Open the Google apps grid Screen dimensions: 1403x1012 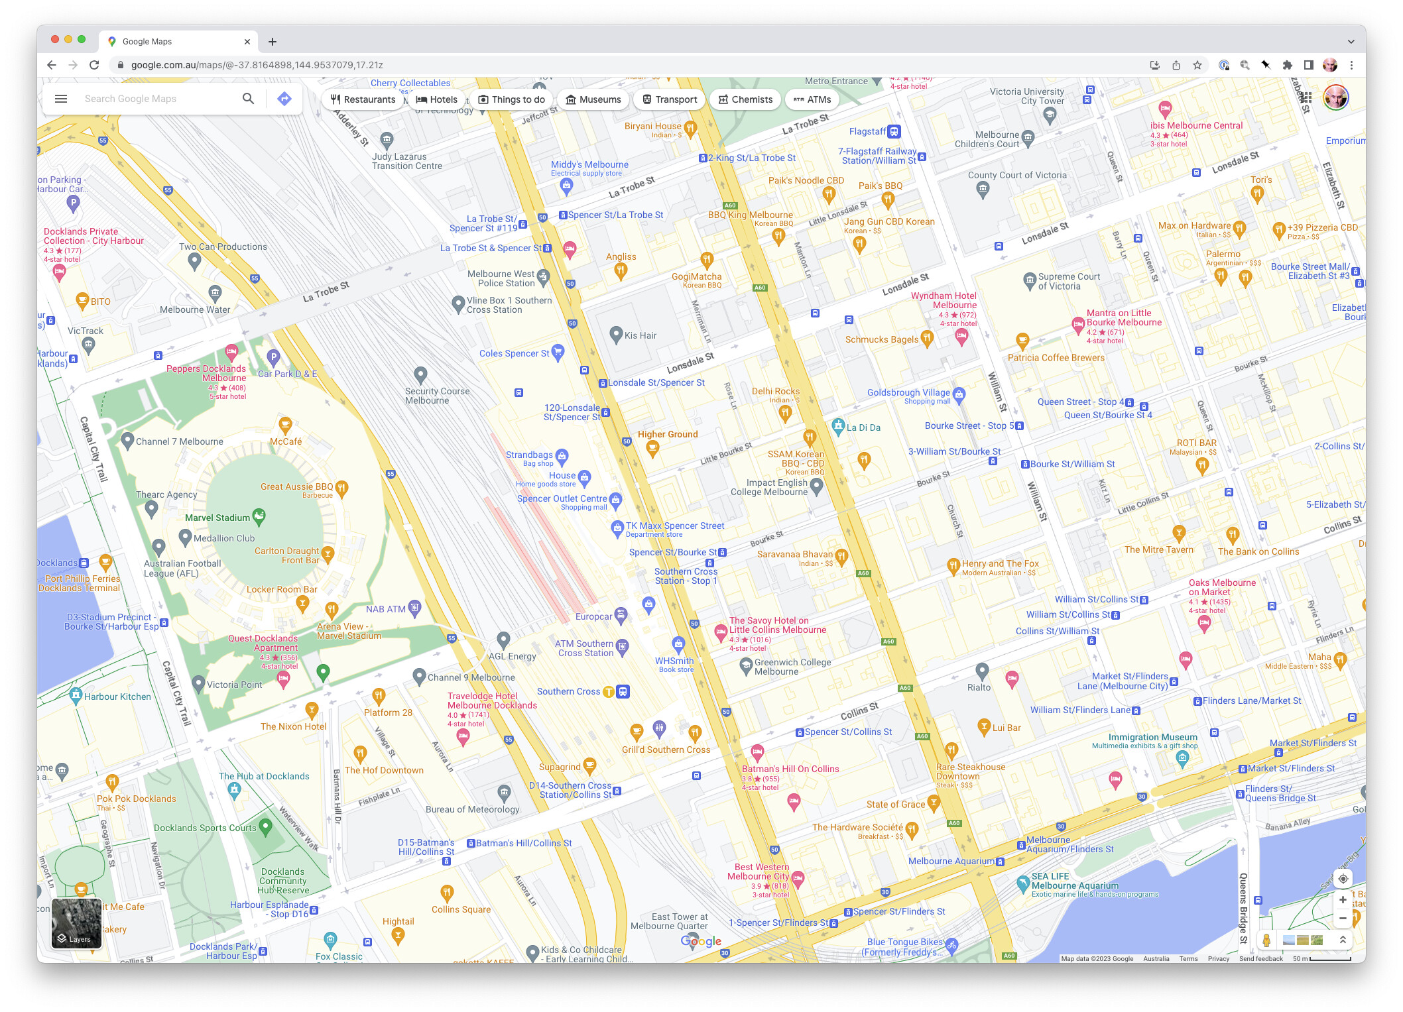tap(1306, 98)
